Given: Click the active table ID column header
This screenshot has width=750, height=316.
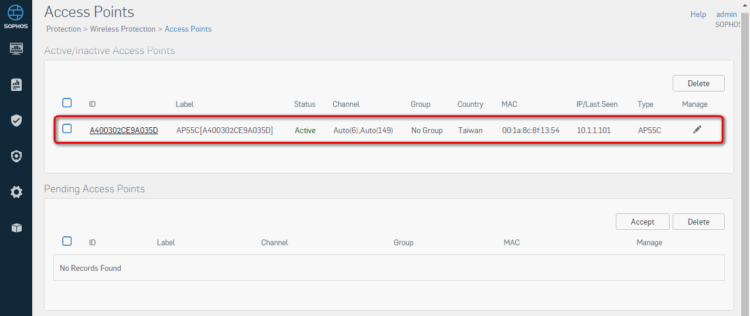Looking at the screenshot, I should coord(93,104).
